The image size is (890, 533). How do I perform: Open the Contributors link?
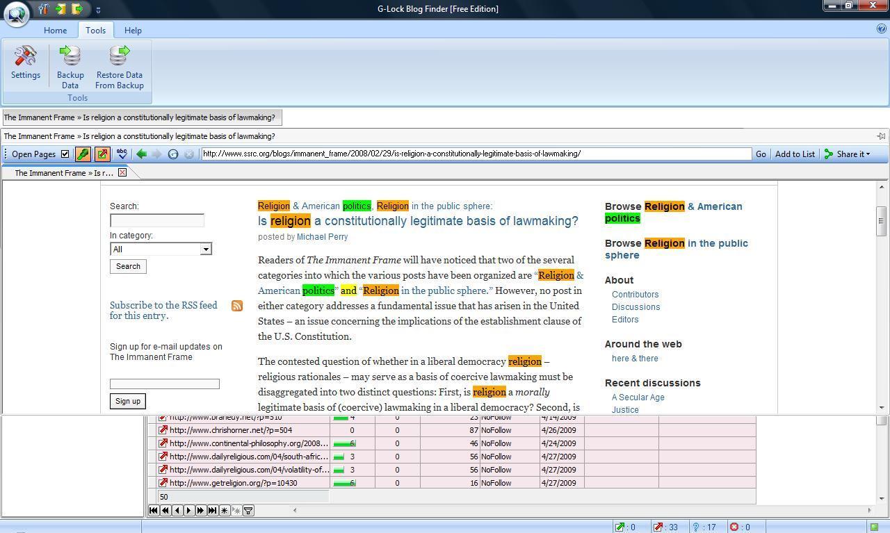click(x=635, y=295)
